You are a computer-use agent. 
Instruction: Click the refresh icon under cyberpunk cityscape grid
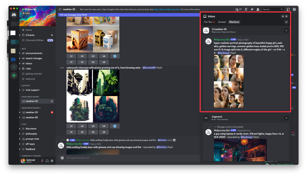pyautogui.click(x=115, y=126)
